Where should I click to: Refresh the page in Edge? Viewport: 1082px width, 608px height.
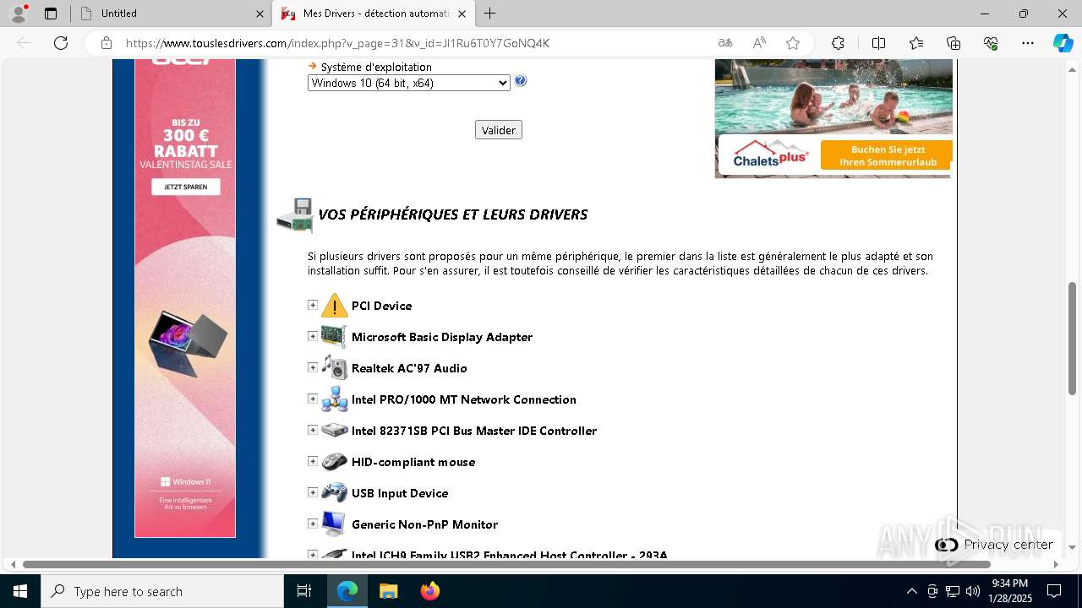pos(61,43)
